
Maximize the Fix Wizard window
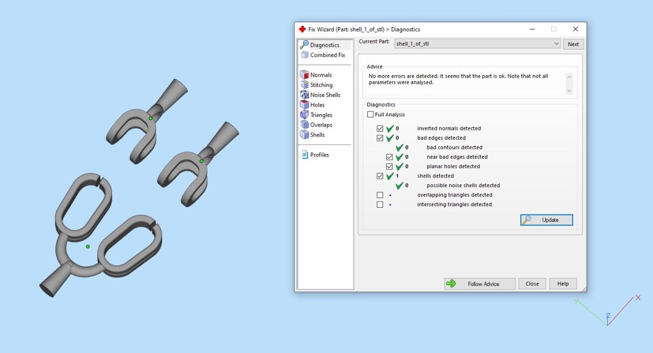click(x=553, y=29)
